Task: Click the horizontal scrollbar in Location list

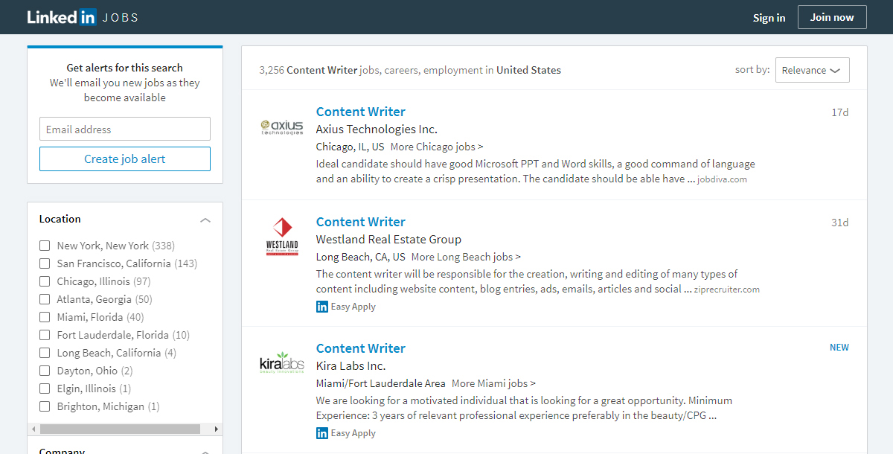Action: click(120, 429)
